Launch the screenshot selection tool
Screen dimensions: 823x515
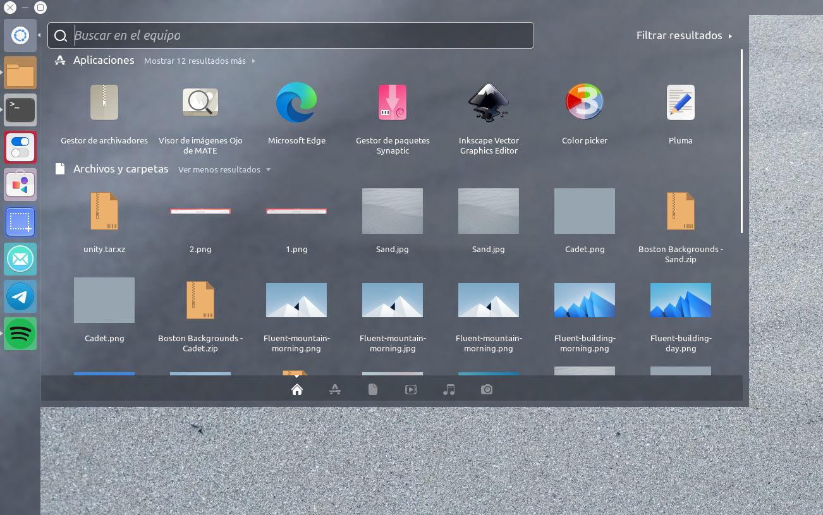[x=20, y=222]
